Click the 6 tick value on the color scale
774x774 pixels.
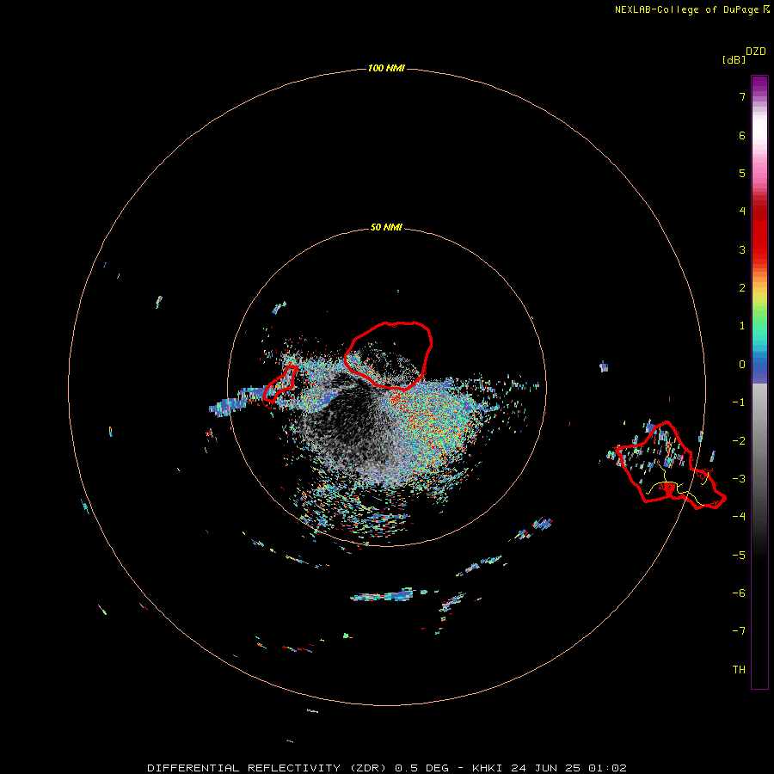point(742,135)
